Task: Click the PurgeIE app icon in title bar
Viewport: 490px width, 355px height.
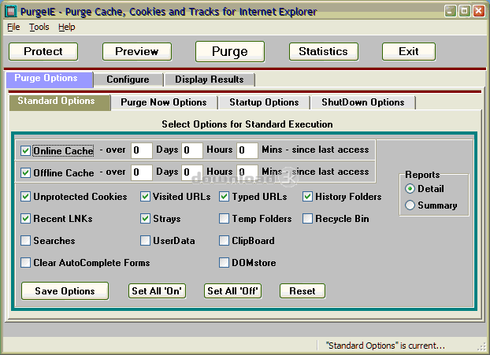Action: coord(11,12)
